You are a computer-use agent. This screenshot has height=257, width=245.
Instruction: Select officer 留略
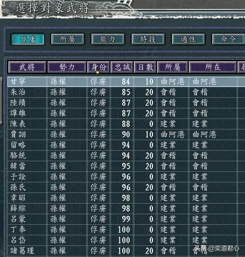(17, 145)
